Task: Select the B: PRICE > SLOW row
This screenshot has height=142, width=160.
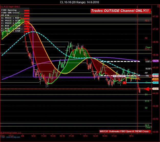Action: [11, 21]
